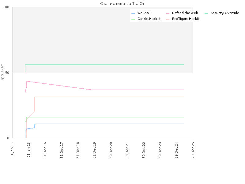Screen dimensions: 245x184
Task: Click the WeChall legend label
Action: coord(144,13)
